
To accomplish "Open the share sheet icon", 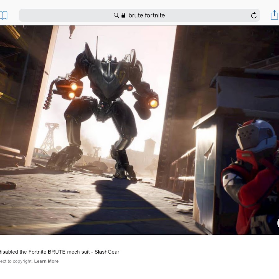I will tap(275, 15).
